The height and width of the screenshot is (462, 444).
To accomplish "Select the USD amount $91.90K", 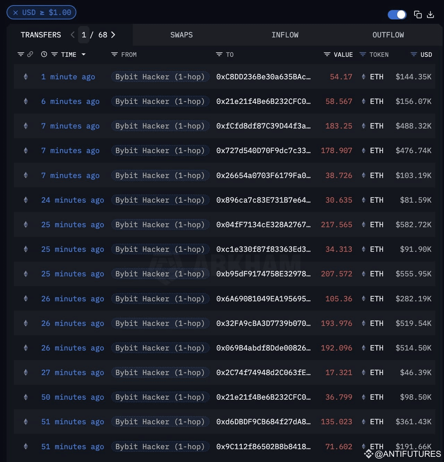I will click(416, 249).
